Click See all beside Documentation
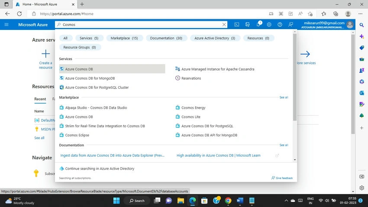The width and height of the screenshot is (368, 207). coord(284,145)
